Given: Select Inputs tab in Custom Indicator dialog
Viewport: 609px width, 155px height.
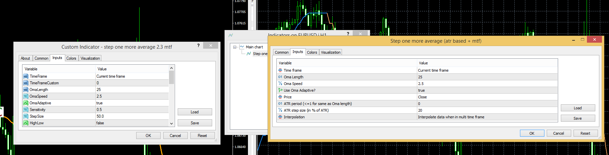Looking at the screenshot, I should tap(57, 58).
